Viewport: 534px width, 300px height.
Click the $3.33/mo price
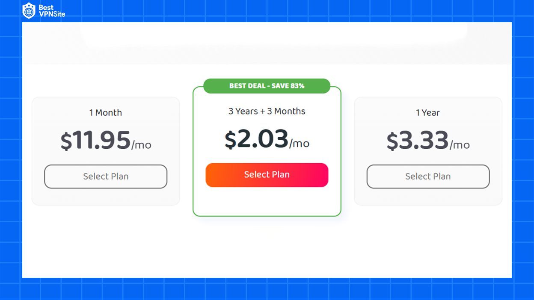428,141
